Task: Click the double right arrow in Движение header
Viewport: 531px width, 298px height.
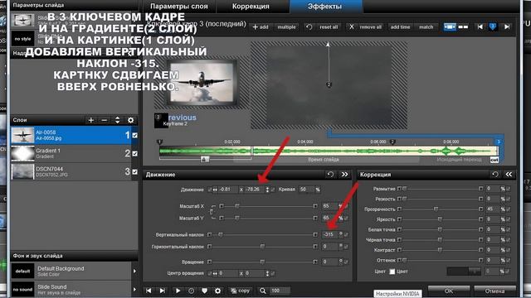Action: tap(345, 175)
